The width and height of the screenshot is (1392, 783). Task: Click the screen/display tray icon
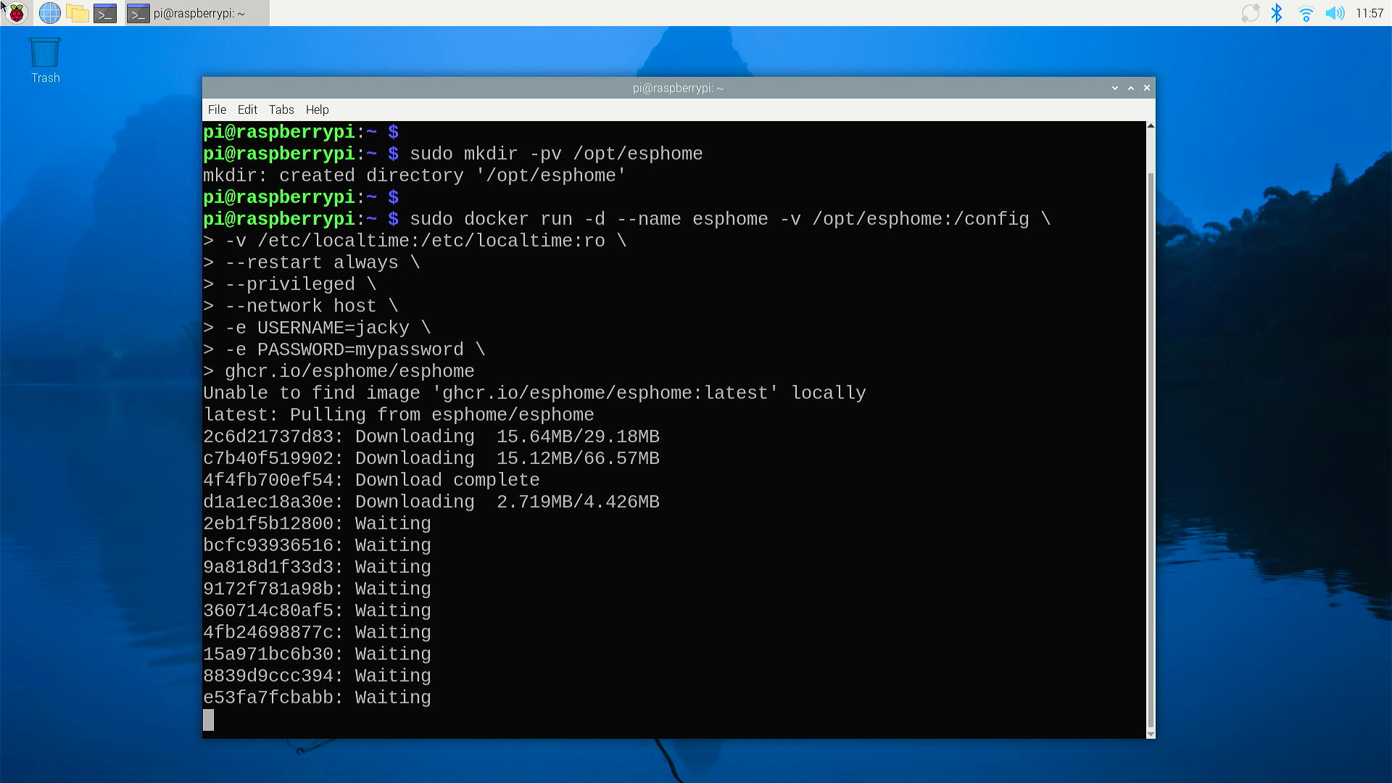pos(1250,13)
